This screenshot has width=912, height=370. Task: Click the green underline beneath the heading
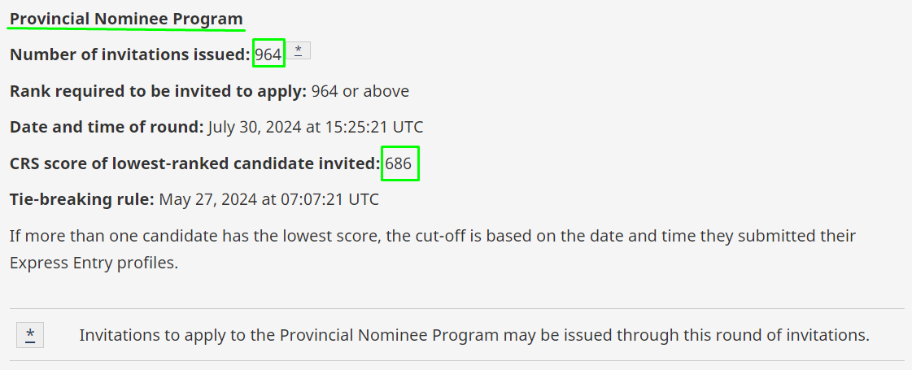(127, 28)
